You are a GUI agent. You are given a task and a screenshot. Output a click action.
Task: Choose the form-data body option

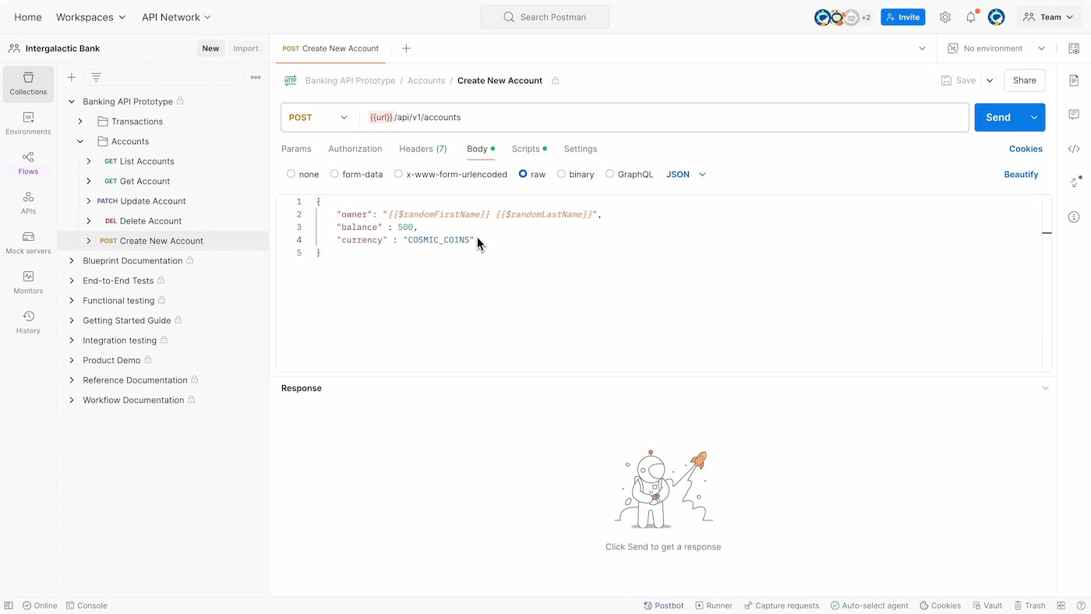(x=335, y=174)
